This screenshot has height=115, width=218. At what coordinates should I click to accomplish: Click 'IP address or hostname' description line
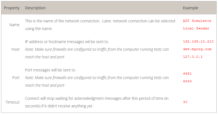pyautogui.click(x=67, y=42)
